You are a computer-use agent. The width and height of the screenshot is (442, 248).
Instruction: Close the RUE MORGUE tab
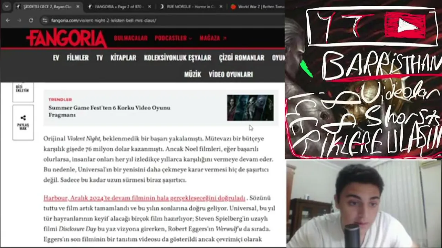[221, 7]
